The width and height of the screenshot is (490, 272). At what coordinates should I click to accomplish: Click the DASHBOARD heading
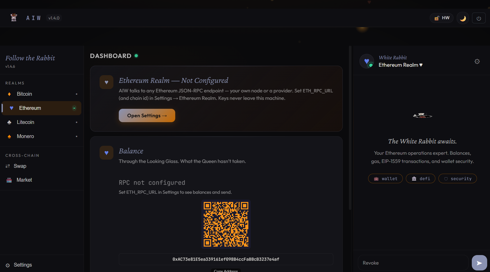click(x=111, y=56)
